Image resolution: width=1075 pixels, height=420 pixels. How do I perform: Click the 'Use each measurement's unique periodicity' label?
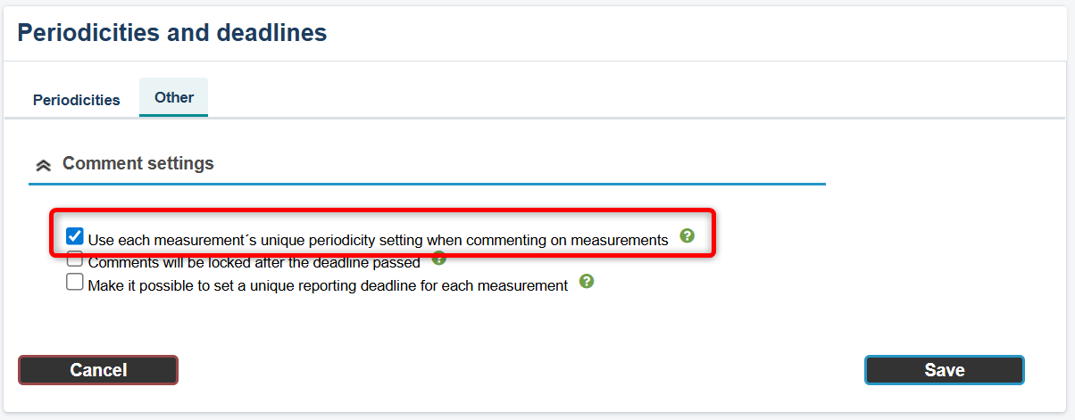(378, 240)
